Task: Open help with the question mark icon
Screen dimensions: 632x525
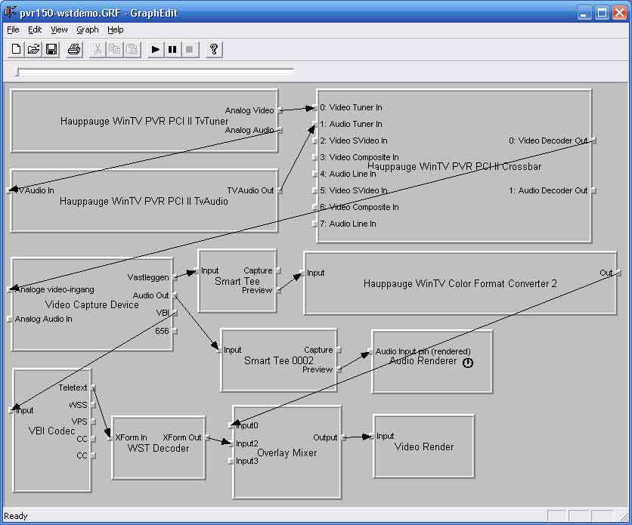Action: (214, 50)
